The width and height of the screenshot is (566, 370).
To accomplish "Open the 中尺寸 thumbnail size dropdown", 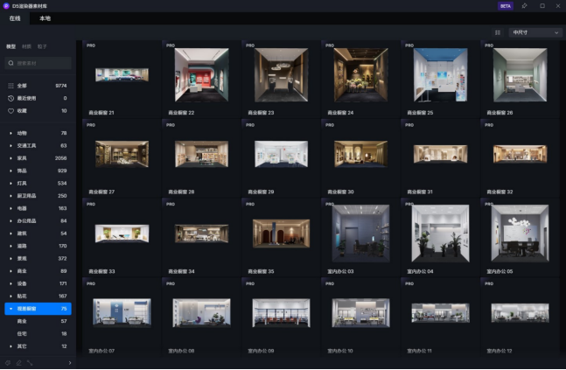I will (535, 32).
